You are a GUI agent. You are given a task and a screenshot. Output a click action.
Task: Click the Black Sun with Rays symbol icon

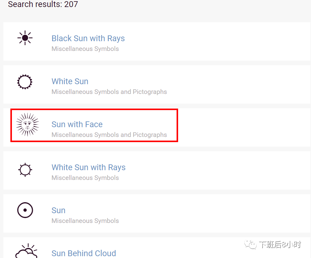click(25, 38)
